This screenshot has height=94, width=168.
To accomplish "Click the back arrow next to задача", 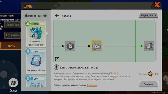I will (x=57, y=16).
